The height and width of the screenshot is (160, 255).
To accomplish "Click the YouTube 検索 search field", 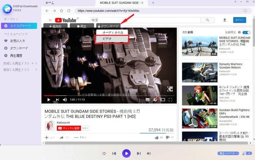I will [x=145, y=20].
